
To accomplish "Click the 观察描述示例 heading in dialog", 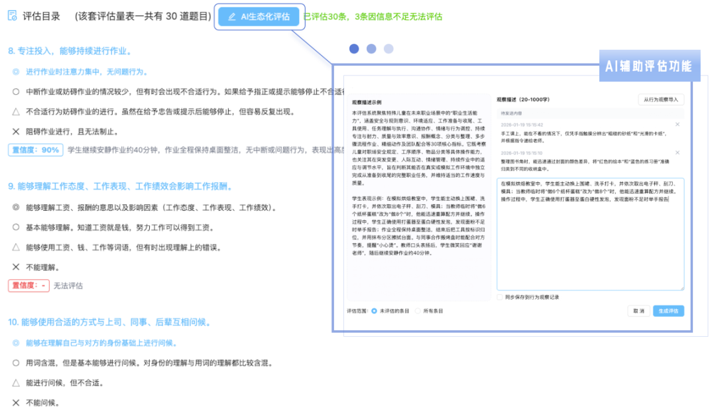I will 366,102.
